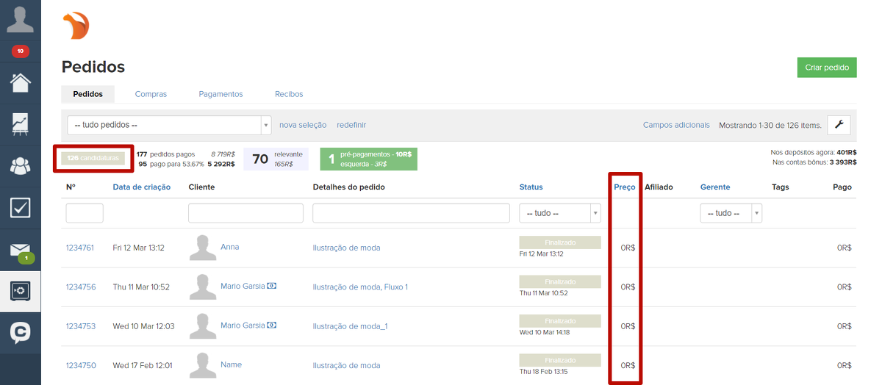Screen dimensions: 882x385
Task: Click the user profile avatar at top
Action: click(20, 18)
